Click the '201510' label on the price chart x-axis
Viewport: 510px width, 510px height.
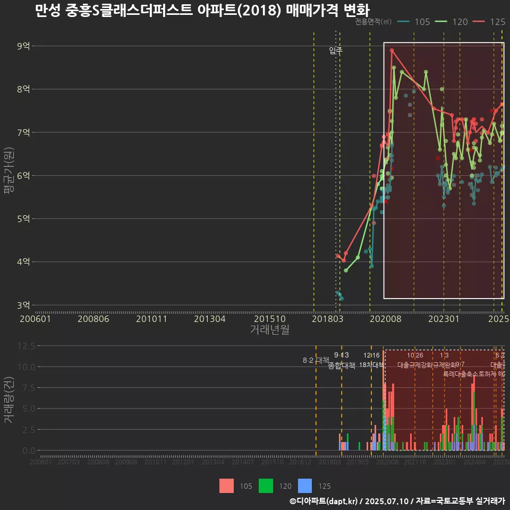pyautogui.click(x=270, y=319)
